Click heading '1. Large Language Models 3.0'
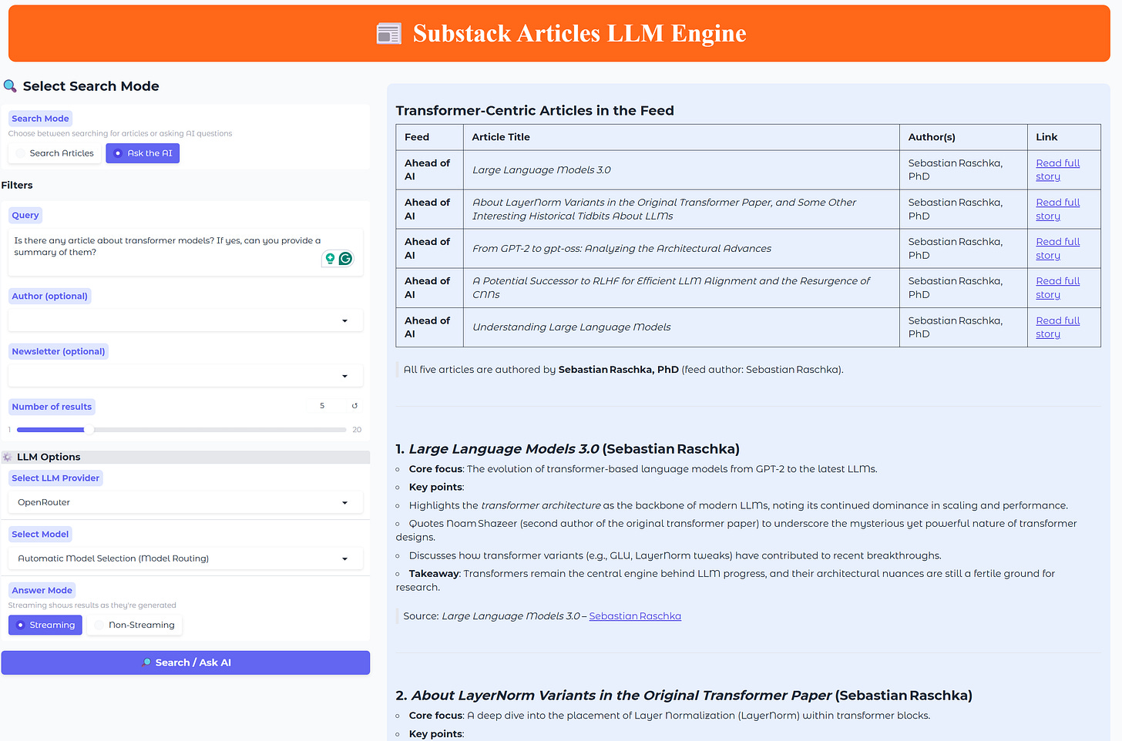The width and height of the screenshot is (1122, 741). [x=567, y=449]
